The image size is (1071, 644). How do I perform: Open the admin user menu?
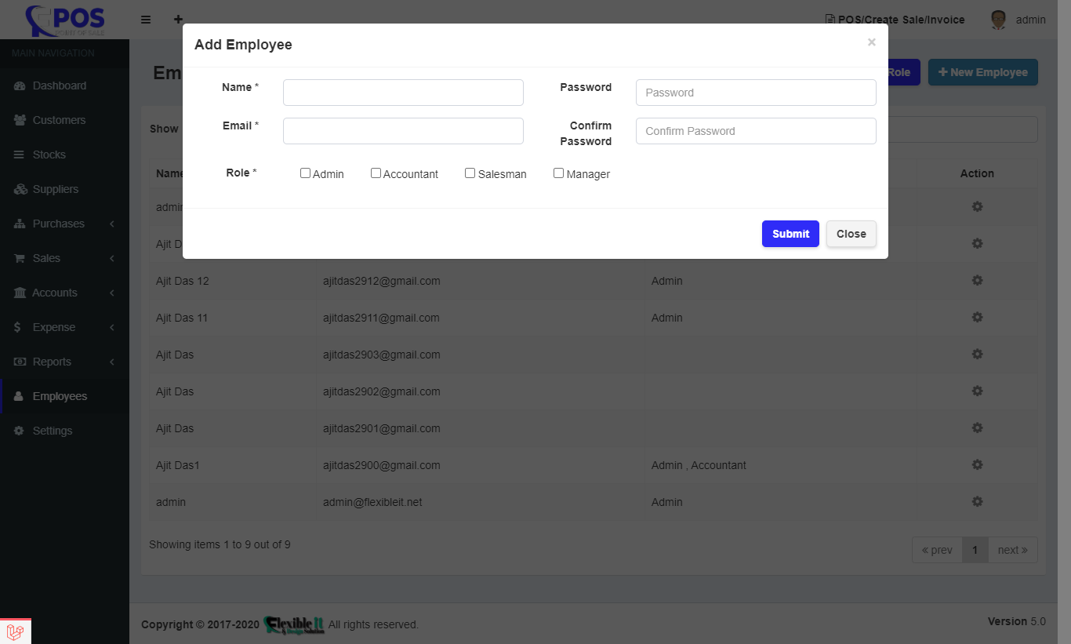[x=1017, y=20]
